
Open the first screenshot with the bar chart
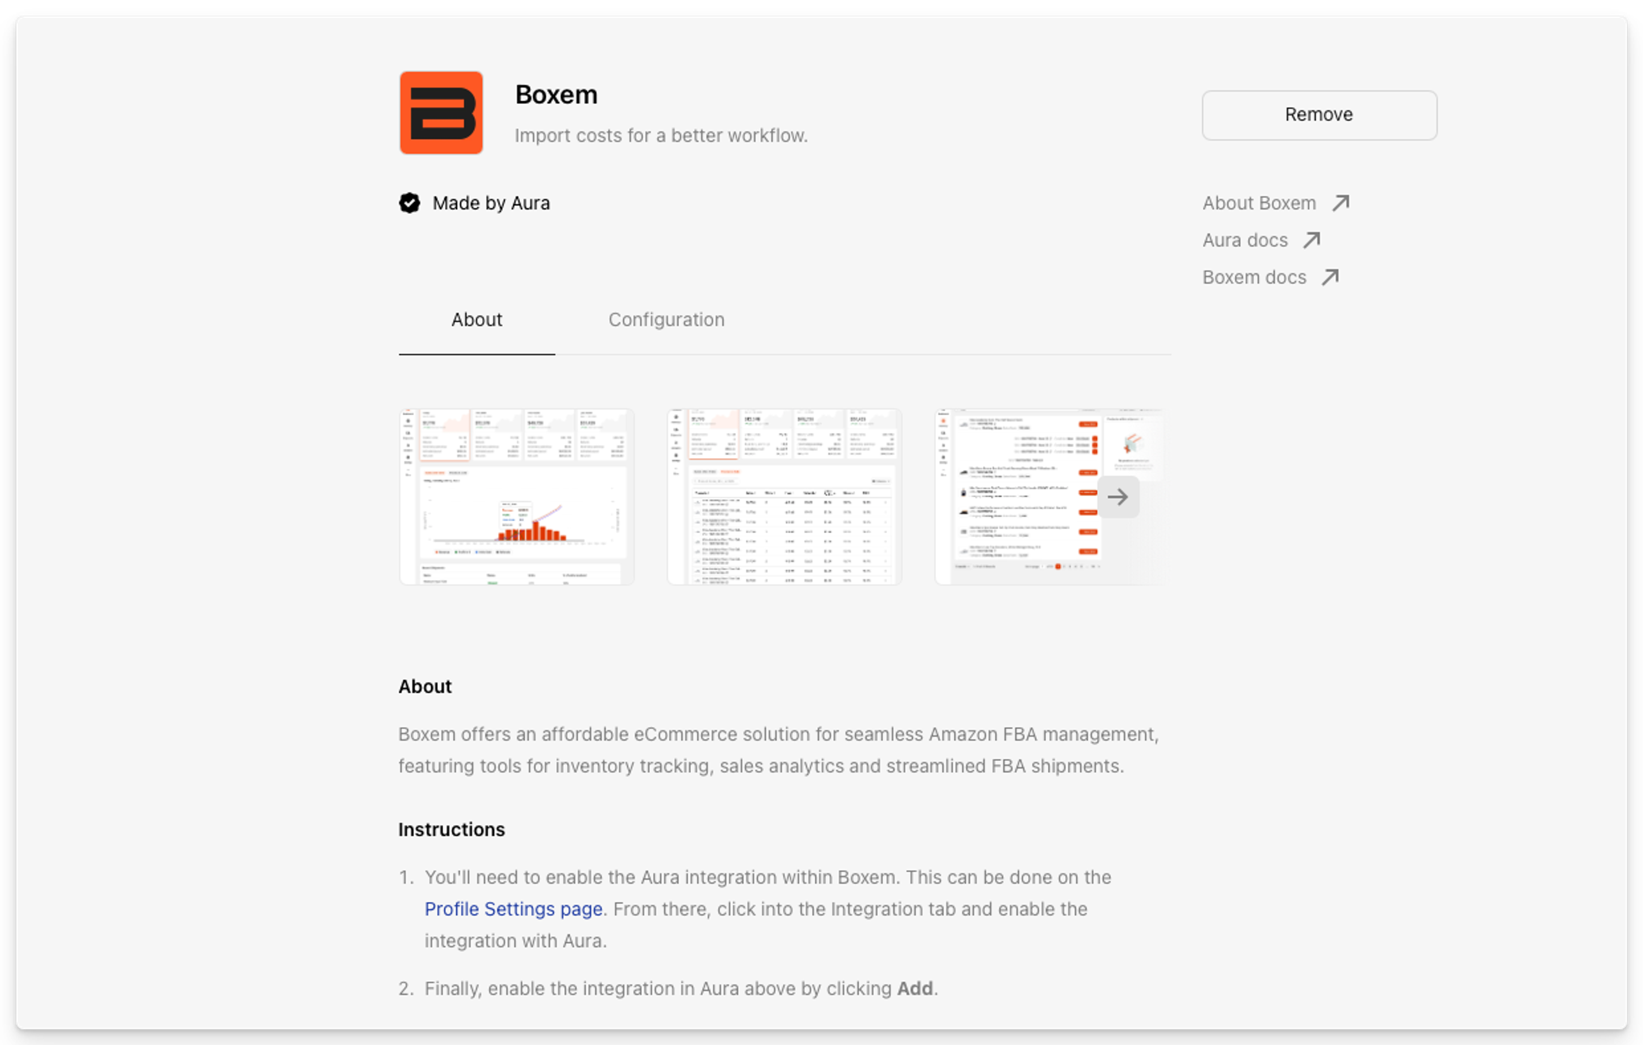tap(516, 497)
